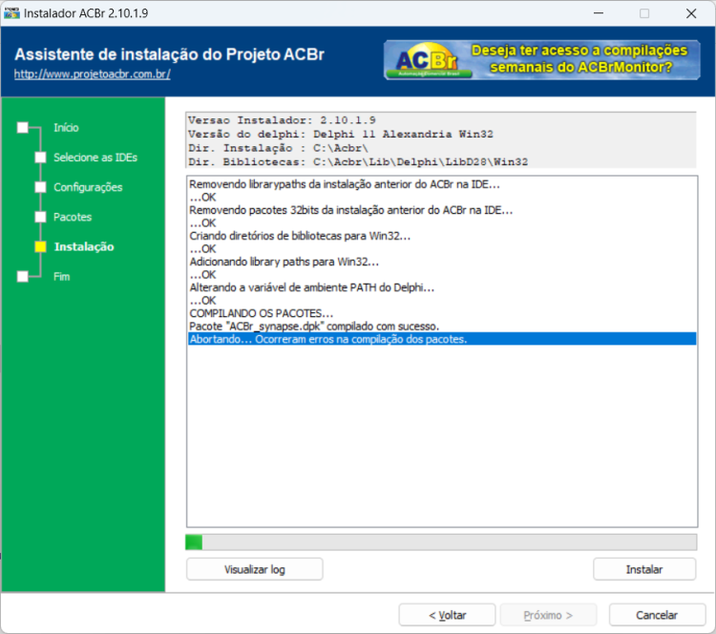Image resolution: width=716 pixels, height=634 pixels.
Task: Click the white Configurações step marker
Action: click(x=41, y=187)
